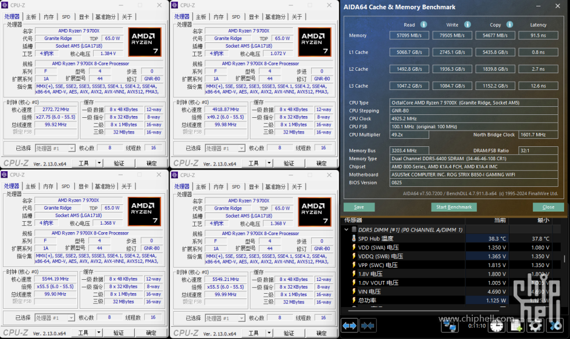Click 工具 button in the 5544.19 MHz CPU-Z window

point(83,333)
